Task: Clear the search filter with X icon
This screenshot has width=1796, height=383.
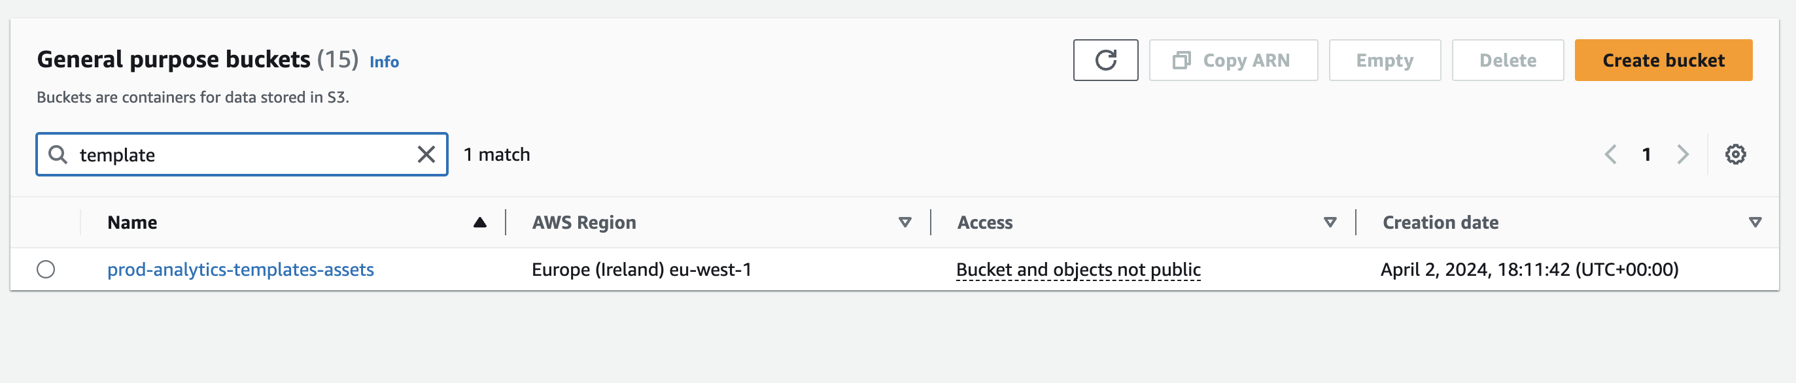Action: tap(426, 155)
